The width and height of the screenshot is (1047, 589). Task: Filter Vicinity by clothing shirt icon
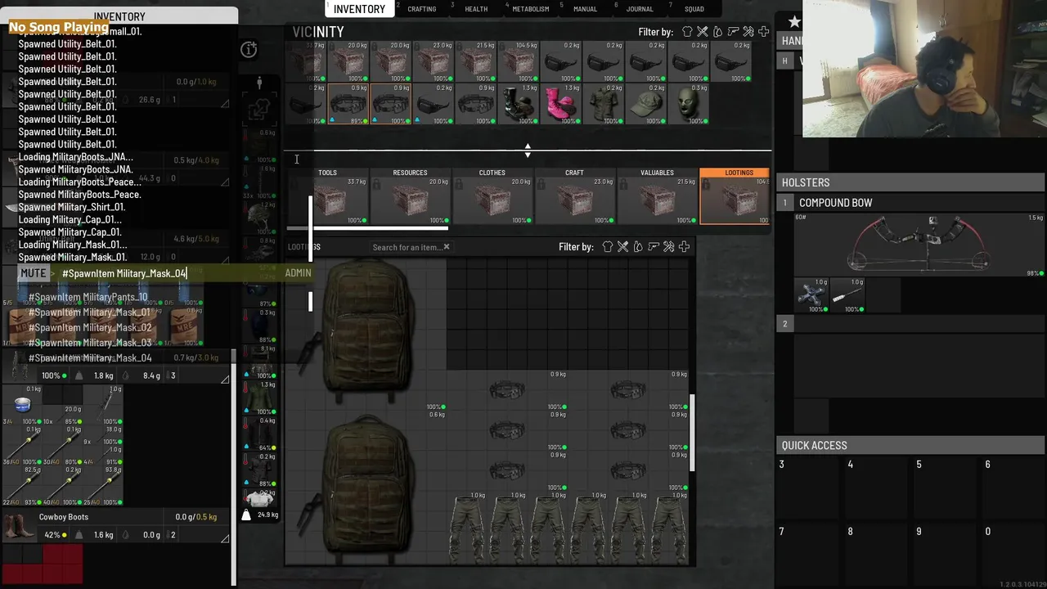tap(687, 32)
